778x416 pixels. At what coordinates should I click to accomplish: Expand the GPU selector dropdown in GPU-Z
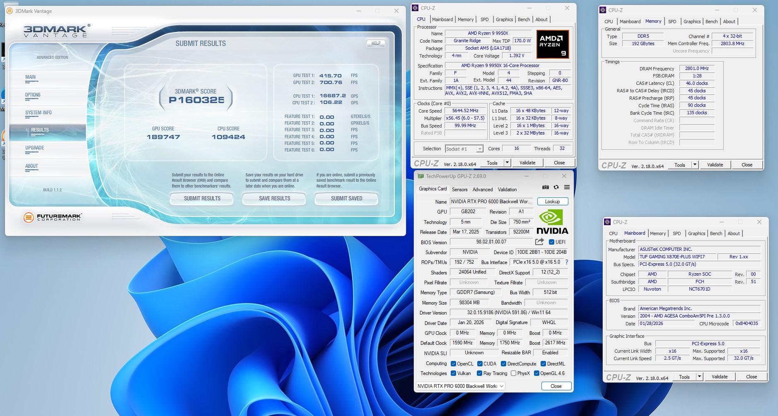click(x=502, y=386)
